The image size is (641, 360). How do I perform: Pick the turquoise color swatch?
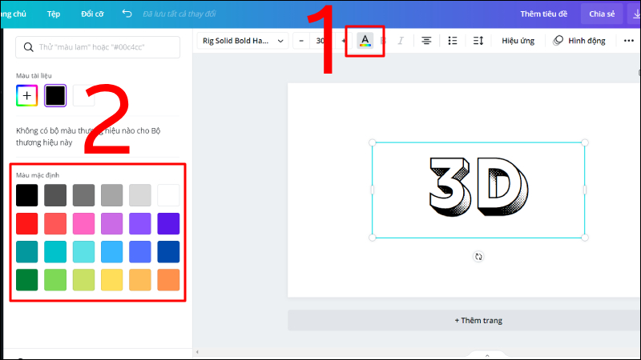55,252
